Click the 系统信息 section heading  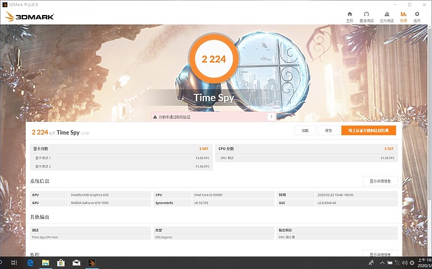40,181
